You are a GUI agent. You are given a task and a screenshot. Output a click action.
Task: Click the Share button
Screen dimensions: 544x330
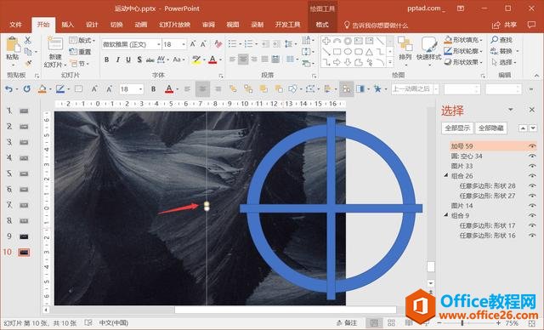click(504, 25)
